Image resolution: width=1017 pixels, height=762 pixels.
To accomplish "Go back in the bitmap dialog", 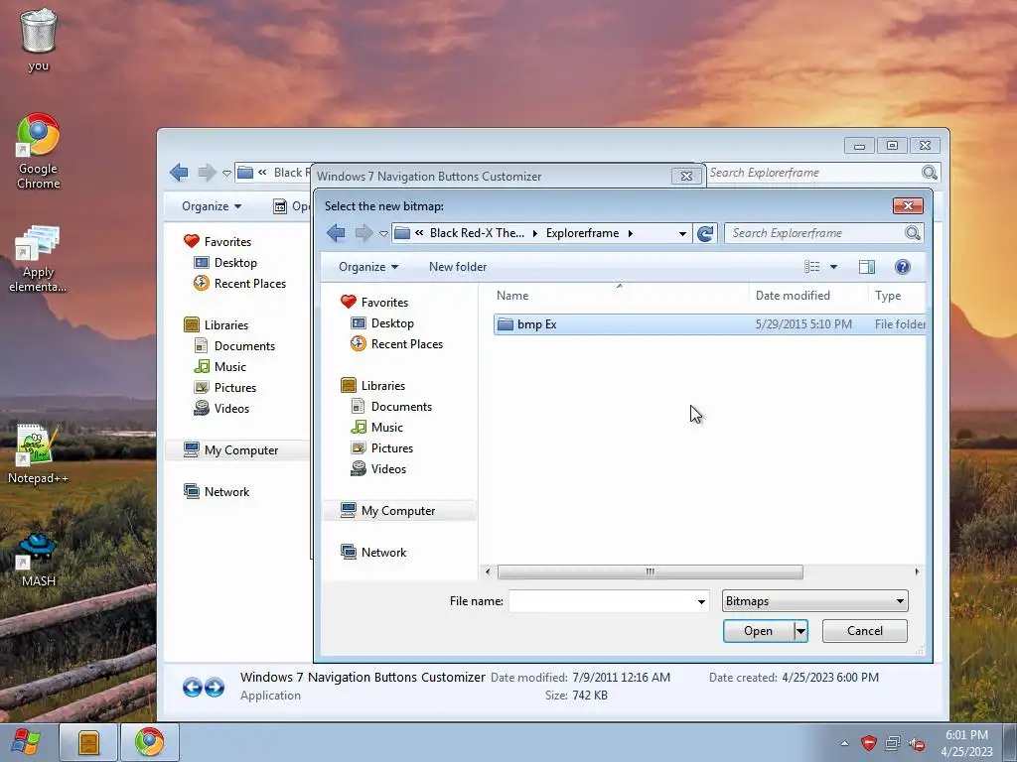I will click(x=336, y=232).
